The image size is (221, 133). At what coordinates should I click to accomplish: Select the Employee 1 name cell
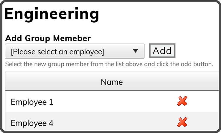point(32,102)
